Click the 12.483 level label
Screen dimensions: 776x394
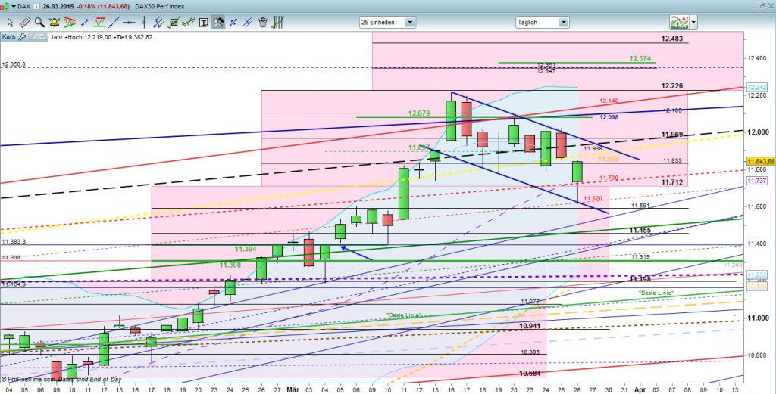coord(671,38)
